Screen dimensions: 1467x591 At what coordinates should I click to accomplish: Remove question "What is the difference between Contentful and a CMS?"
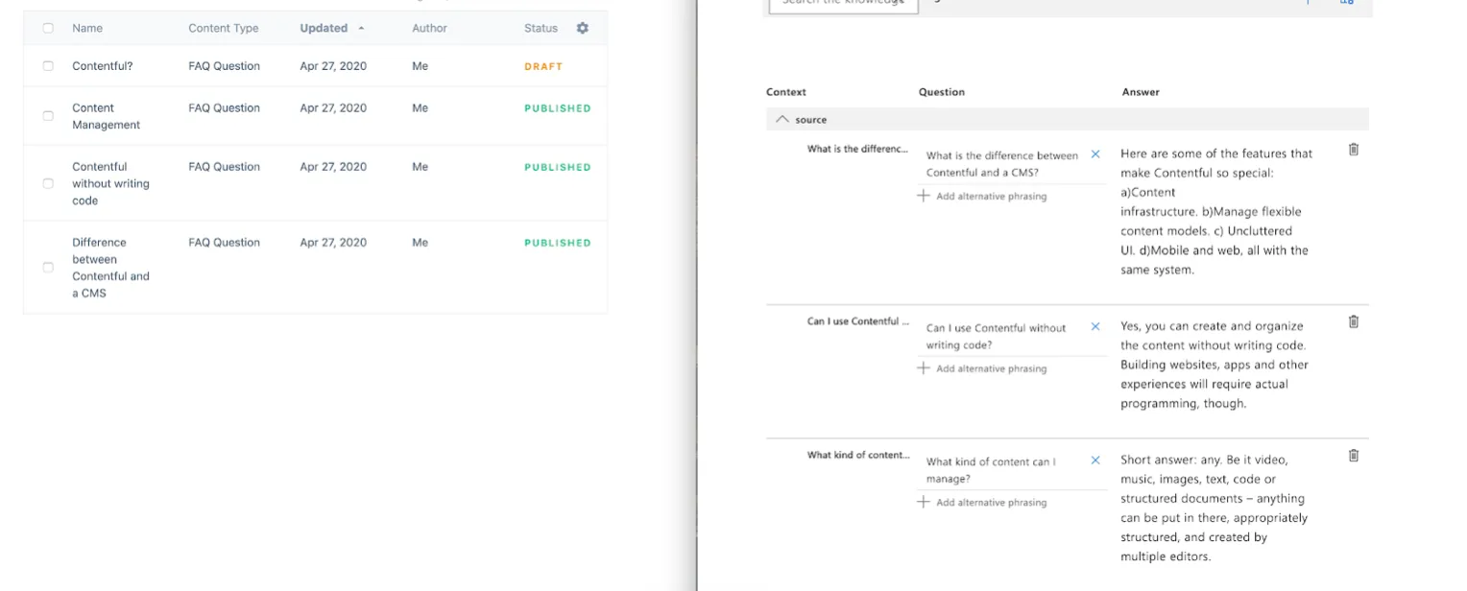[x=1095, y=154]
